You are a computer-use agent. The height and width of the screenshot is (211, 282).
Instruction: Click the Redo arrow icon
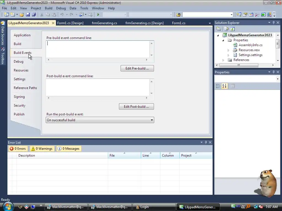coord(71,15)
